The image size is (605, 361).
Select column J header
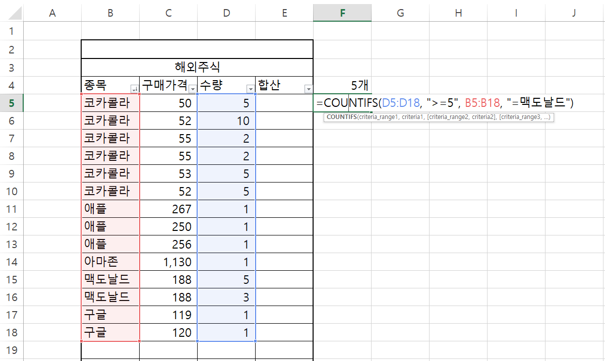574,14
